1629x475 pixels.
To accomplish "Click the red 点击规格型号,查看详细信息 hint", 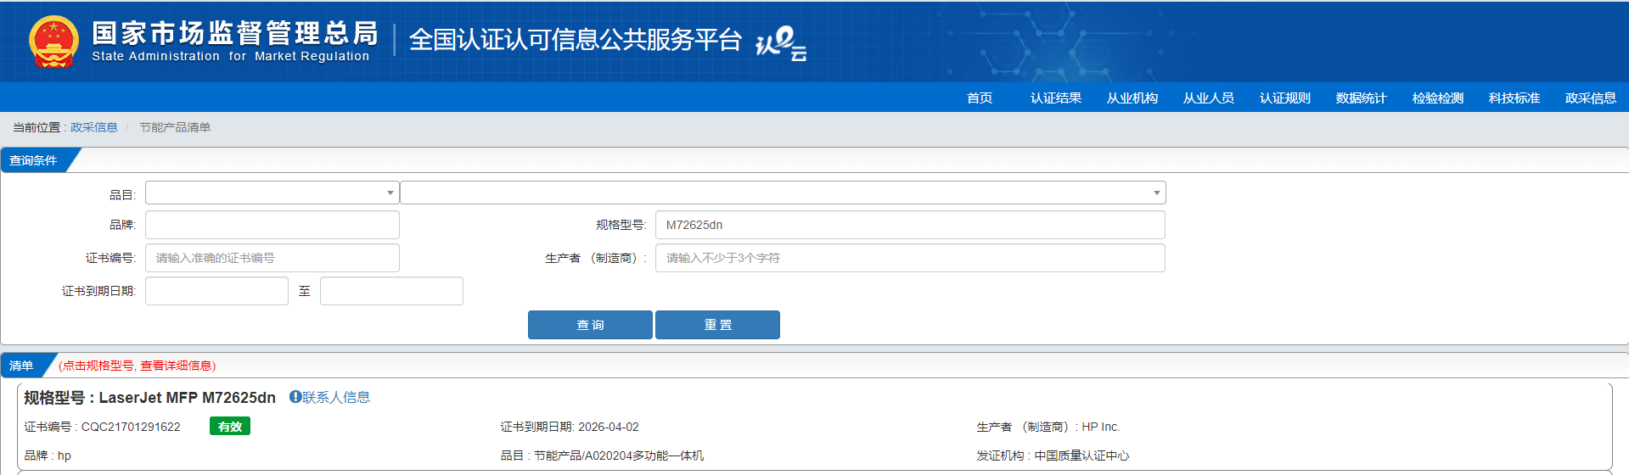I will 138,366.
